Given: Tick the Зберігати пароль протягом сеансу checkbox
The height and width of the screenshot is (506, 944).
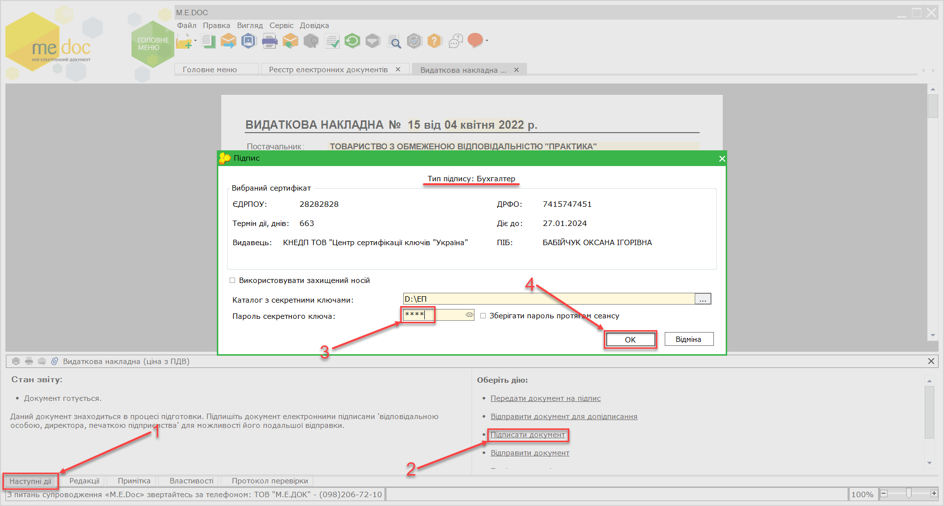Looking at the screenshot, I should point(483,316).
